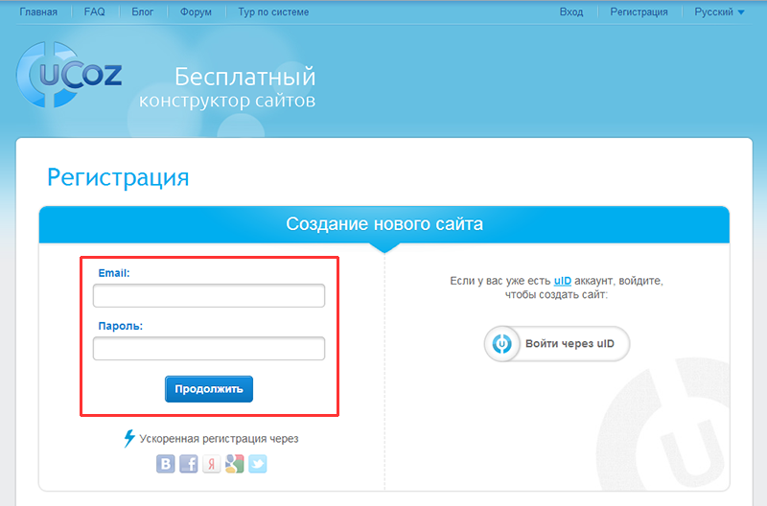
Task: Open Блог in top menu
Action: (x=142, y=11)
